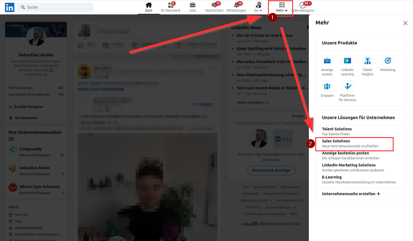Select Plattform für Services icon
This screenshot has width=413, height=241.
[347, 86]
